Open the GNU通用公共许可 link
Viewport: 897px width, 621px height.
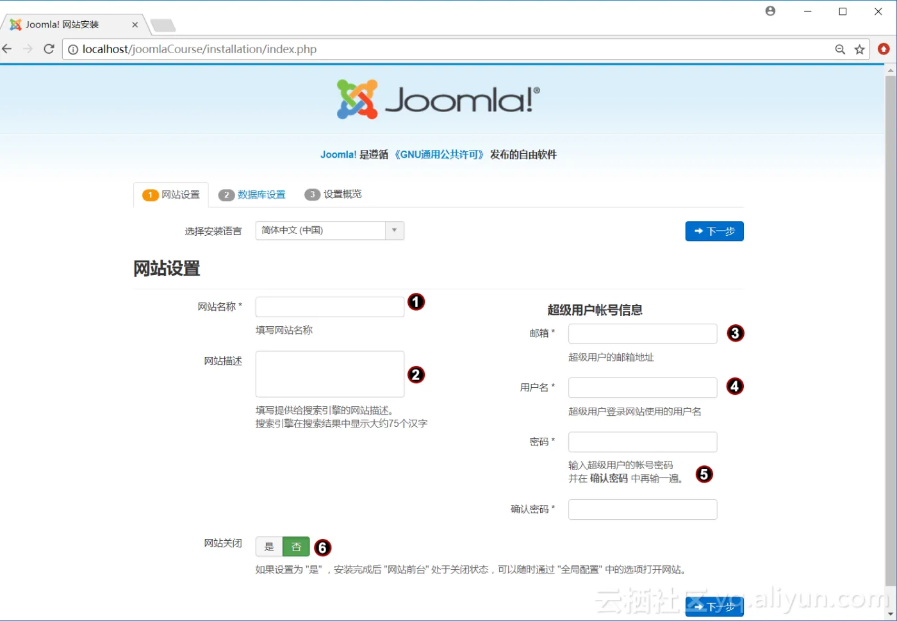439,154
